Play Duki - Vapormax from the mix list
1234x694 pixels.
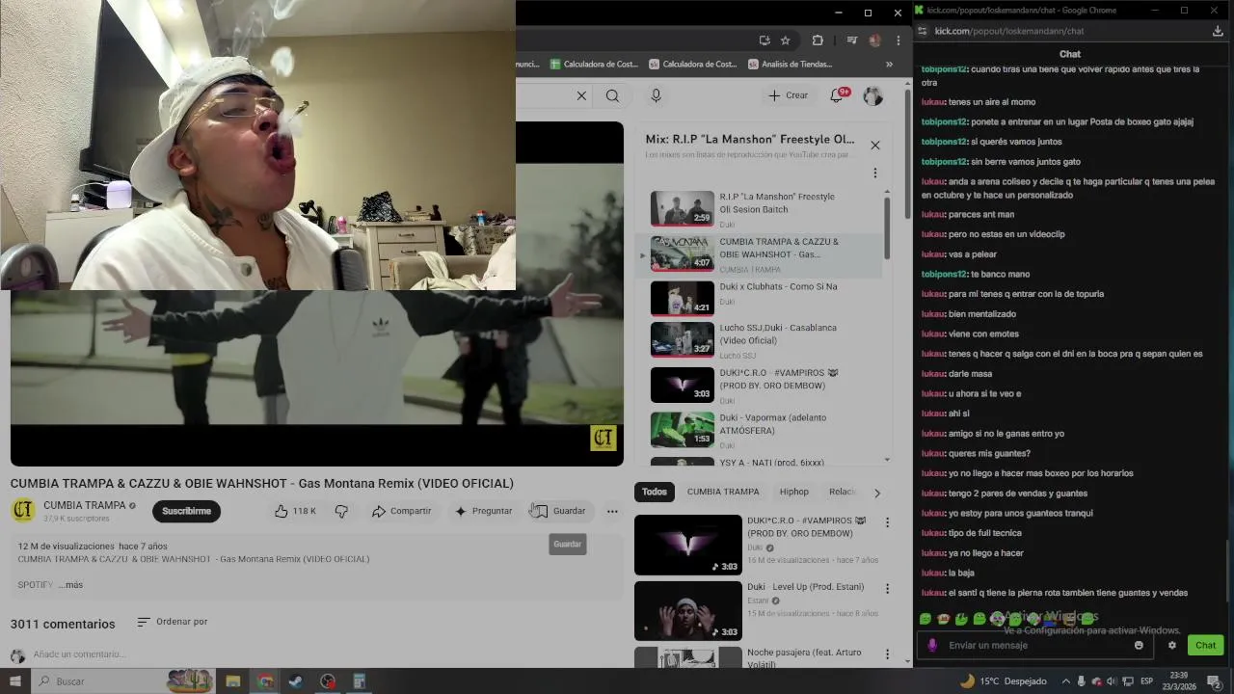click(760, 431)
